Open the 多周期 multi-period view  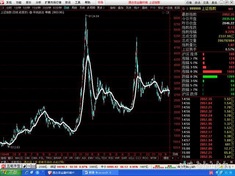(91, 8)
